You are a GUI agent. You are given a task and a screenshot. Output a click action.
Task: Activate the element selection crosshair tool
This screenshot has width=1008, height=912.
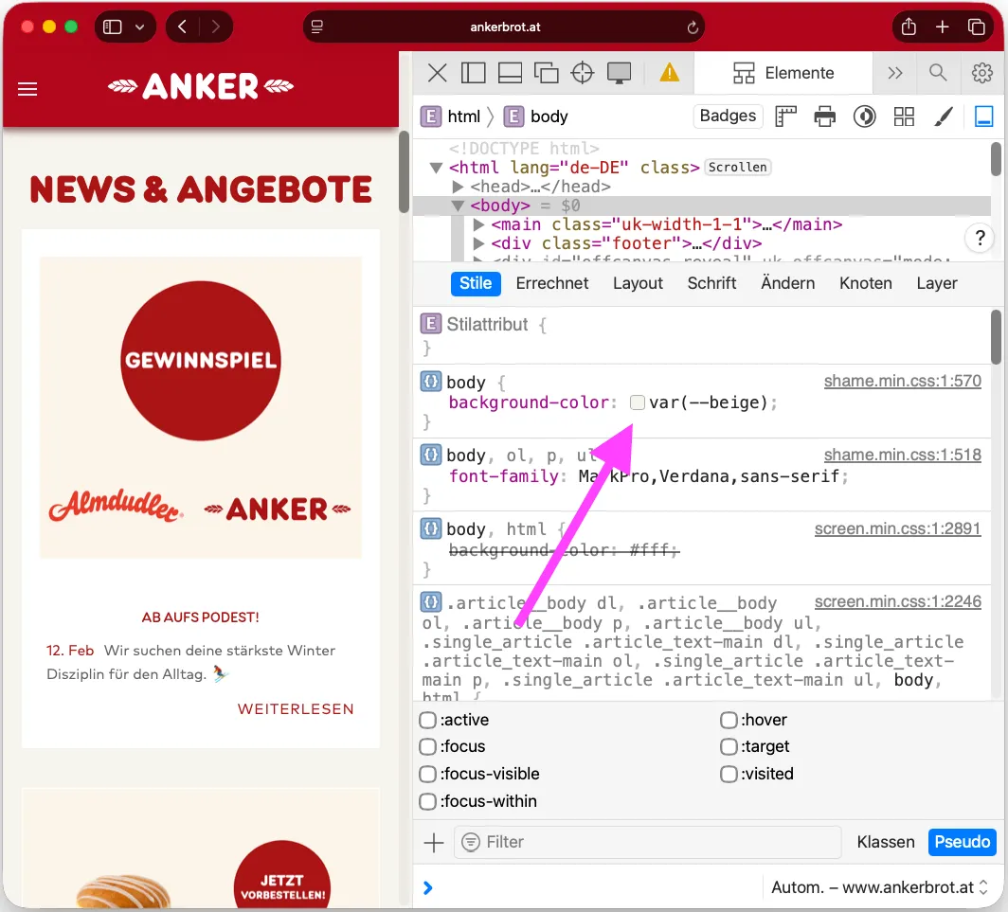click(582, 73)
